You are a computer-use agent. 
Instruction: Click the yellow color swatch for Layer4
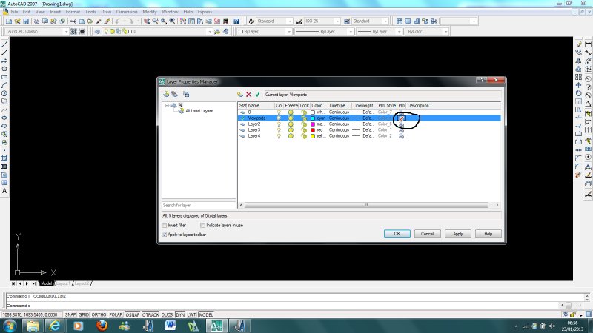pos(313,136)
